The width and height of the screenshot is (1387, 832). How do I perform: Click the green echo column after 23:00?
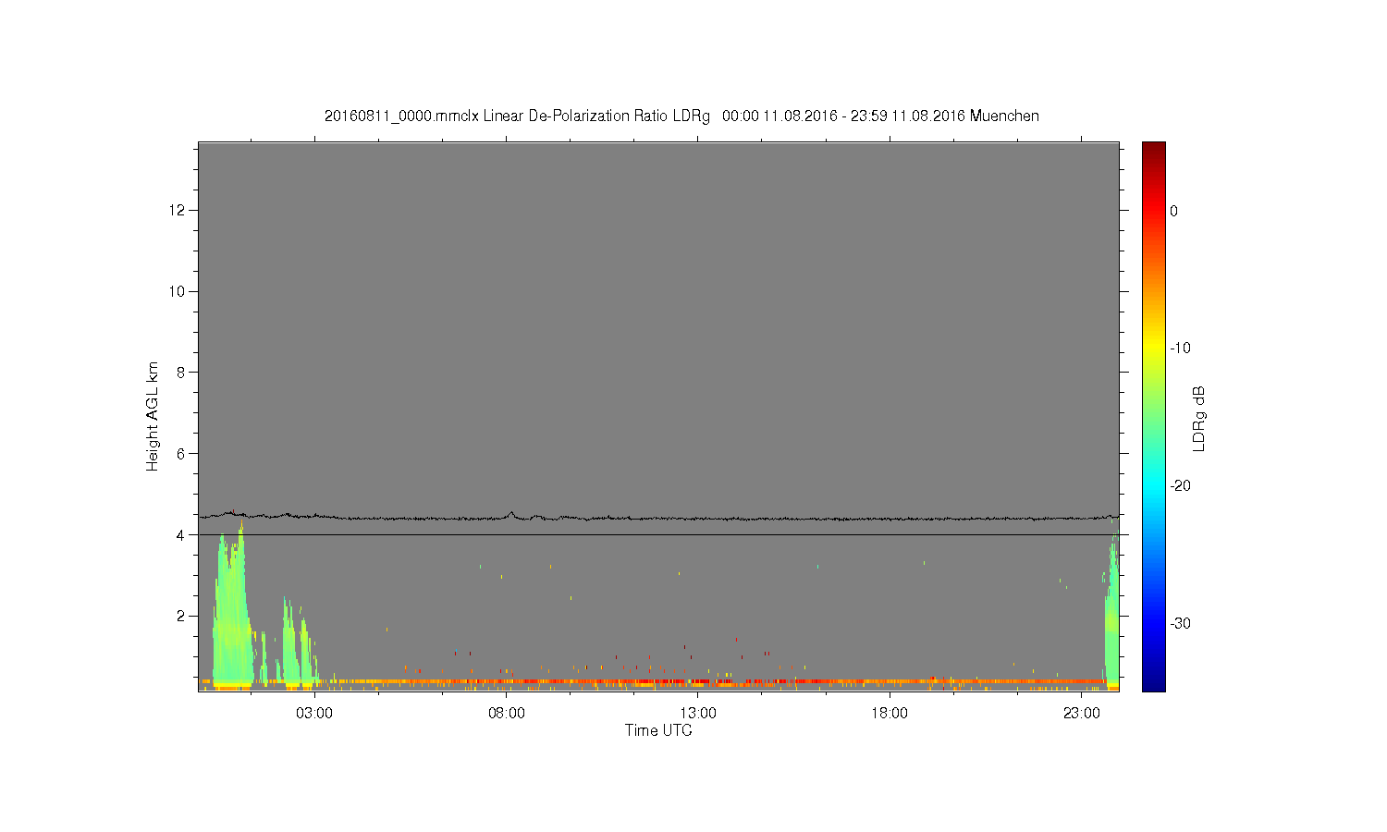pos(1111,615)
